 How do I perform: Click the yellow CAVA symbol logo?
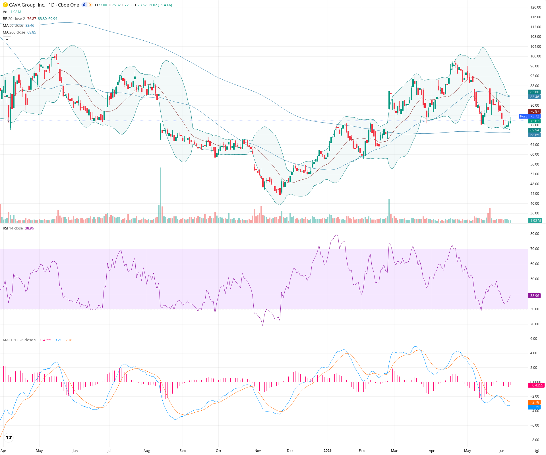click(5, 5)
